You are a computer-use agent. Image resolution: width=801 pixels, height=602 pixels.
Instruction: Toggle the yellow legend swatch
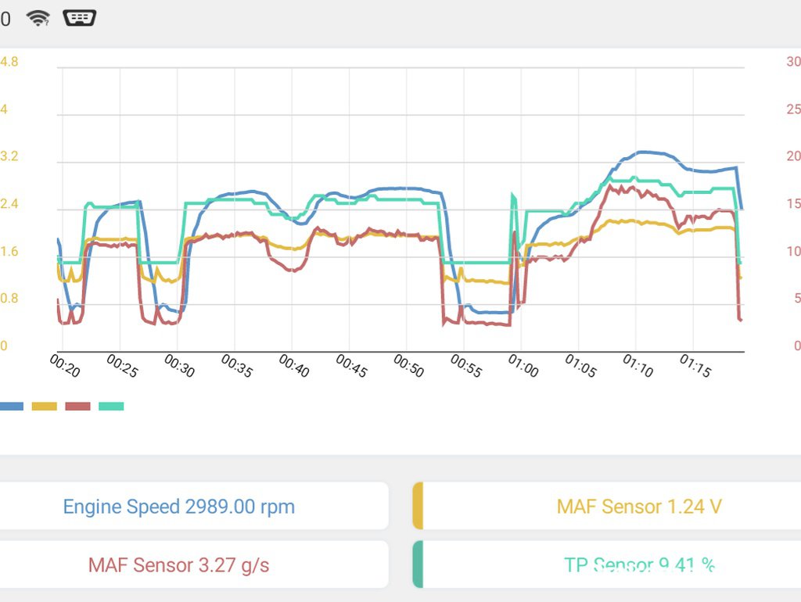[44, 406]
